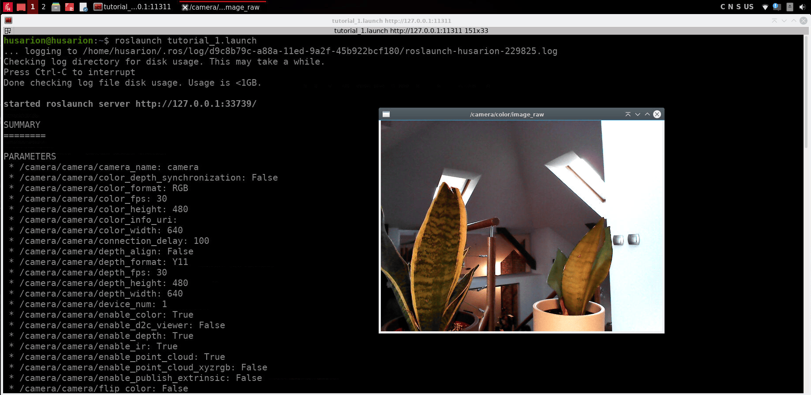Click the CNS keyboard lock indicator

point(731,7)
